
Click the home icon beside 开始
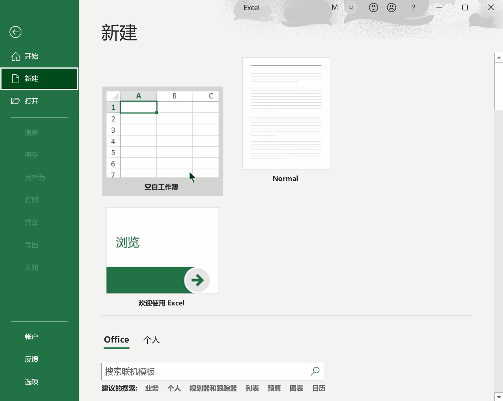[16, 56]
